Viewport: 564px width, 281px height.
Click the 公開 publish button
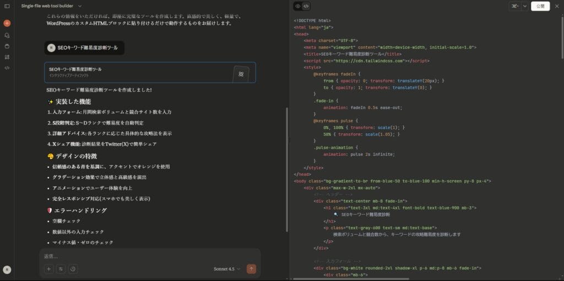[540, 6]
